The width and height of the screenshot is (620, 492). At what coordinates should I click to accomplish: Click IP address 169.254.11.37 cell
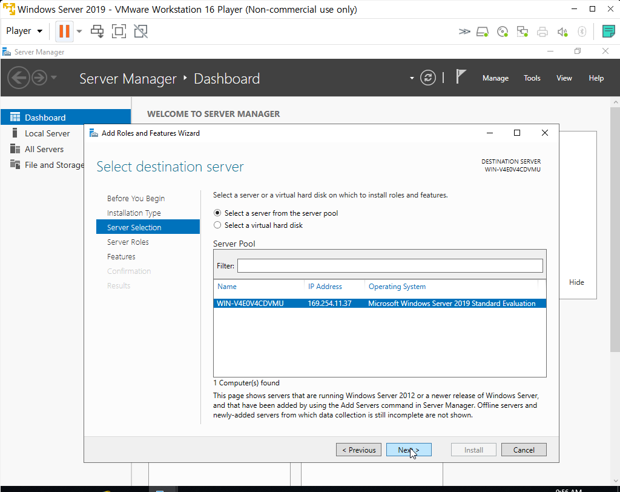[x=330, y=303]
